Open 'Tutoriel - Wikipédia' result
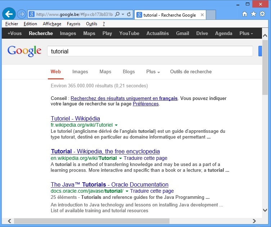The width and height of the screenshot is (271, 227). [75, 118]
